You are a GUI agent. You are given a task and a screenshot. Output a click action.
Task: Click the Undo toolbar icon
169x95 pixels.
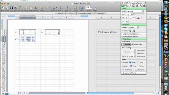pos(41,8)
